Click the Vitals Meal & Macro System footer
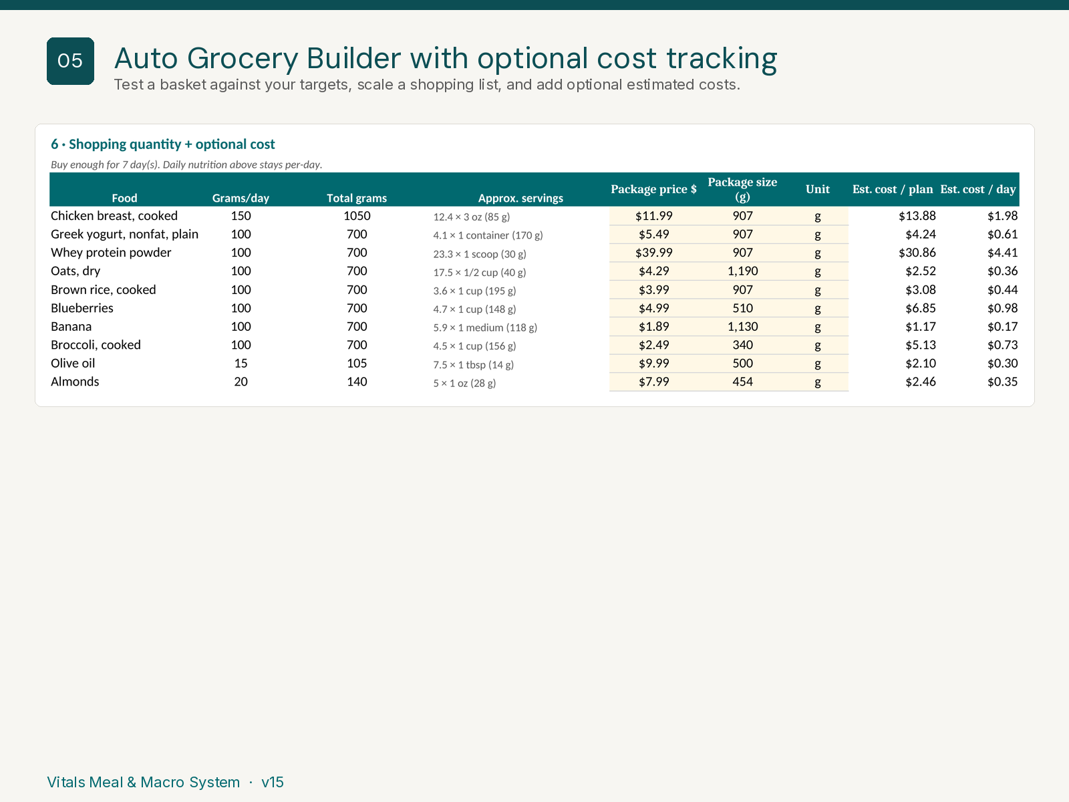This screenshot has width=1069, height=802. coord(165,782)
